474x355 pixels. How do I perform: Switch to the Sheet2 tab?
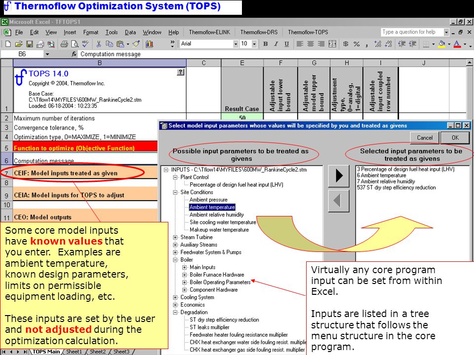[x=98, y=352]
